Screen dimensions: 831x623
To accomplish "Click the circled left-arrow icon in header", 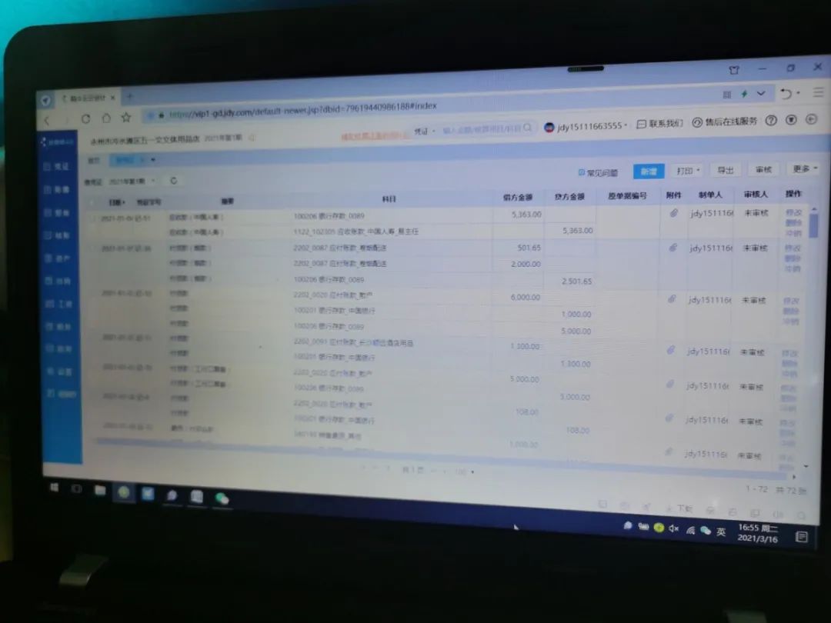I will coord(812,120).
